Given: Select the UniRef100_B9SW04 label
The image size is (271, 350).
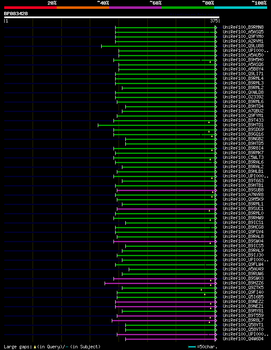Looking at the screenshot, I should coord(243,241).
